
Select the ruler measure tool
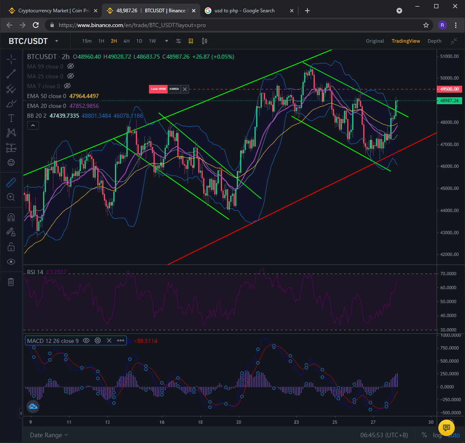point(11,183)
